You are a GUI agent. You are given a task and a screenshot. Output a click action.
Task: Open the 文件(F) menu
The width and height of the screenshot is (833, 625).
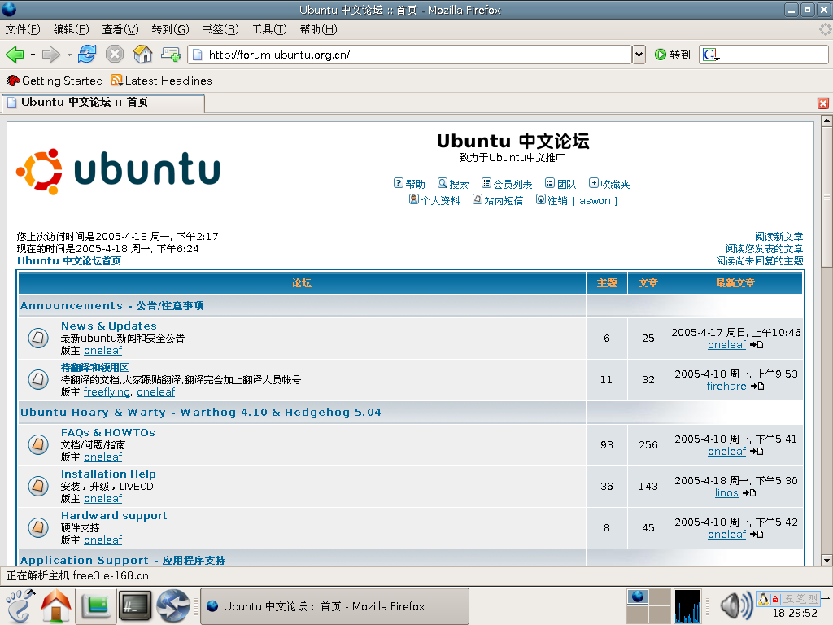tap(23, 29)
